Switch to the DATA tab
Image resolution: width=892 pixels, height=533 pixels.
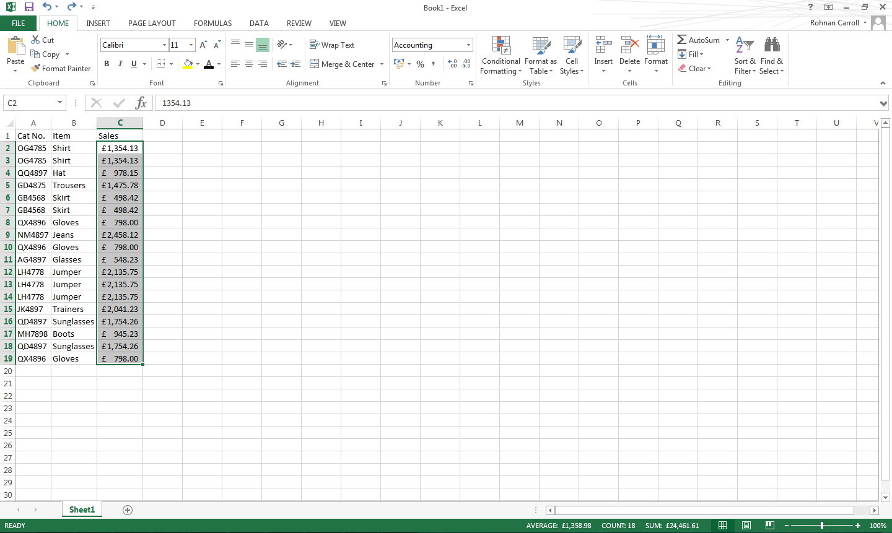pyautogui.click(x=259, y=23)
